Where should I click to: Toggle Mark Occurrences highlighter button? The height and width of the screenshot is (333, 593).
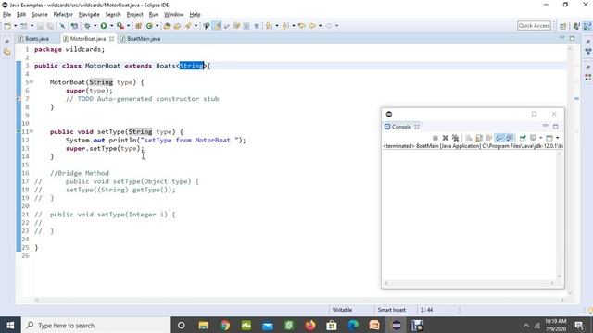pos(217,26)
